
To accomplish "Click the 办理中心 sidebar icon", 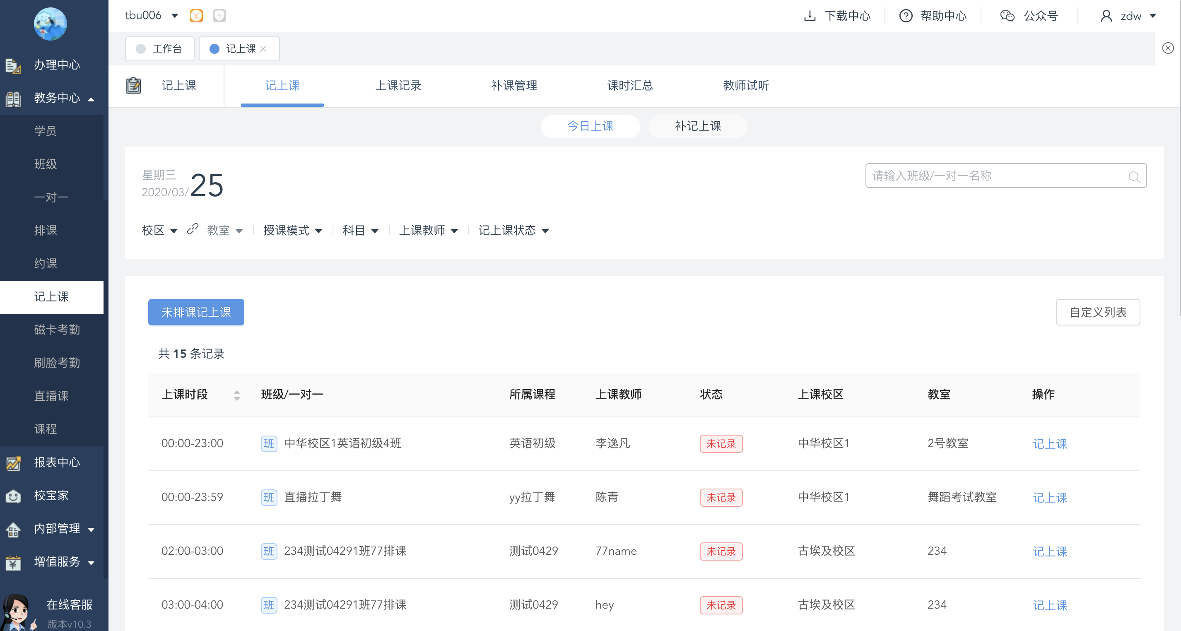I will [x=13, y=65].
